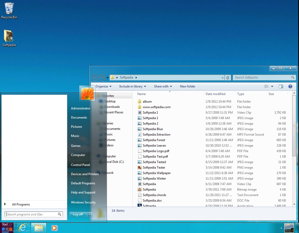Click Search programs and files box

[x=34, y=214]
